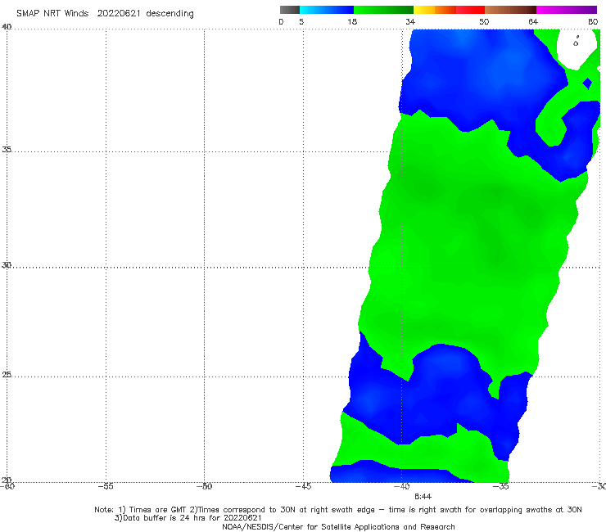The height and width of the screenshot is (532, 606).
Task: Click the blue segment of the wind color bar
Action: click(327, 10)
